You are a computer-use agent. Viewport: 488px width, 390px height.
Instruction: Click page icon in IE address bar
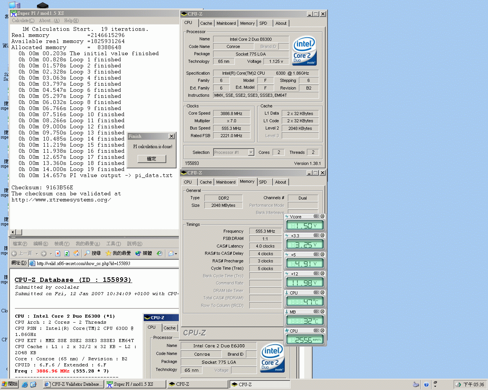32,263
